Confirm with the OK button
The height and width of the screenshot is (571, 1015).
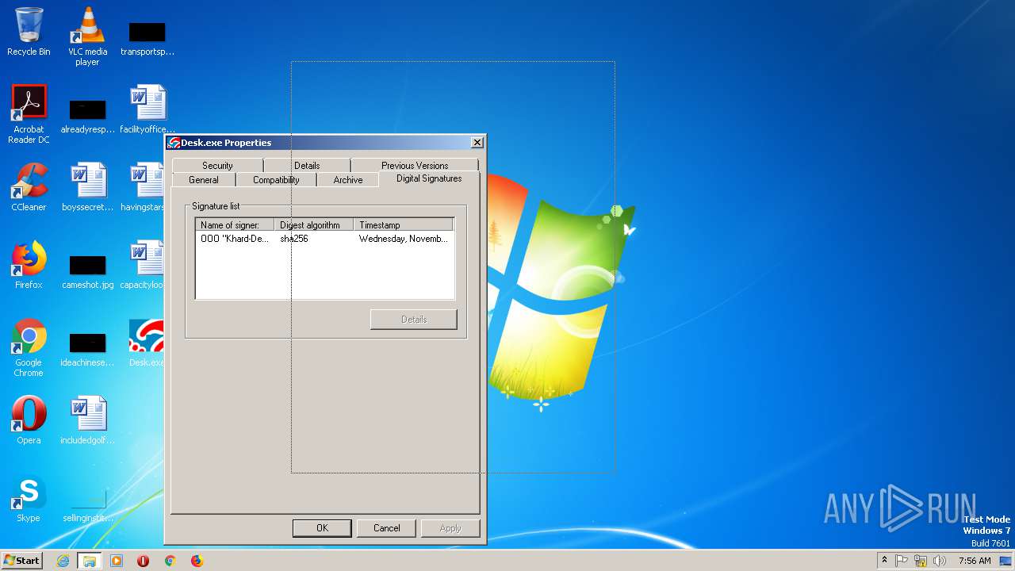point(322,528)
